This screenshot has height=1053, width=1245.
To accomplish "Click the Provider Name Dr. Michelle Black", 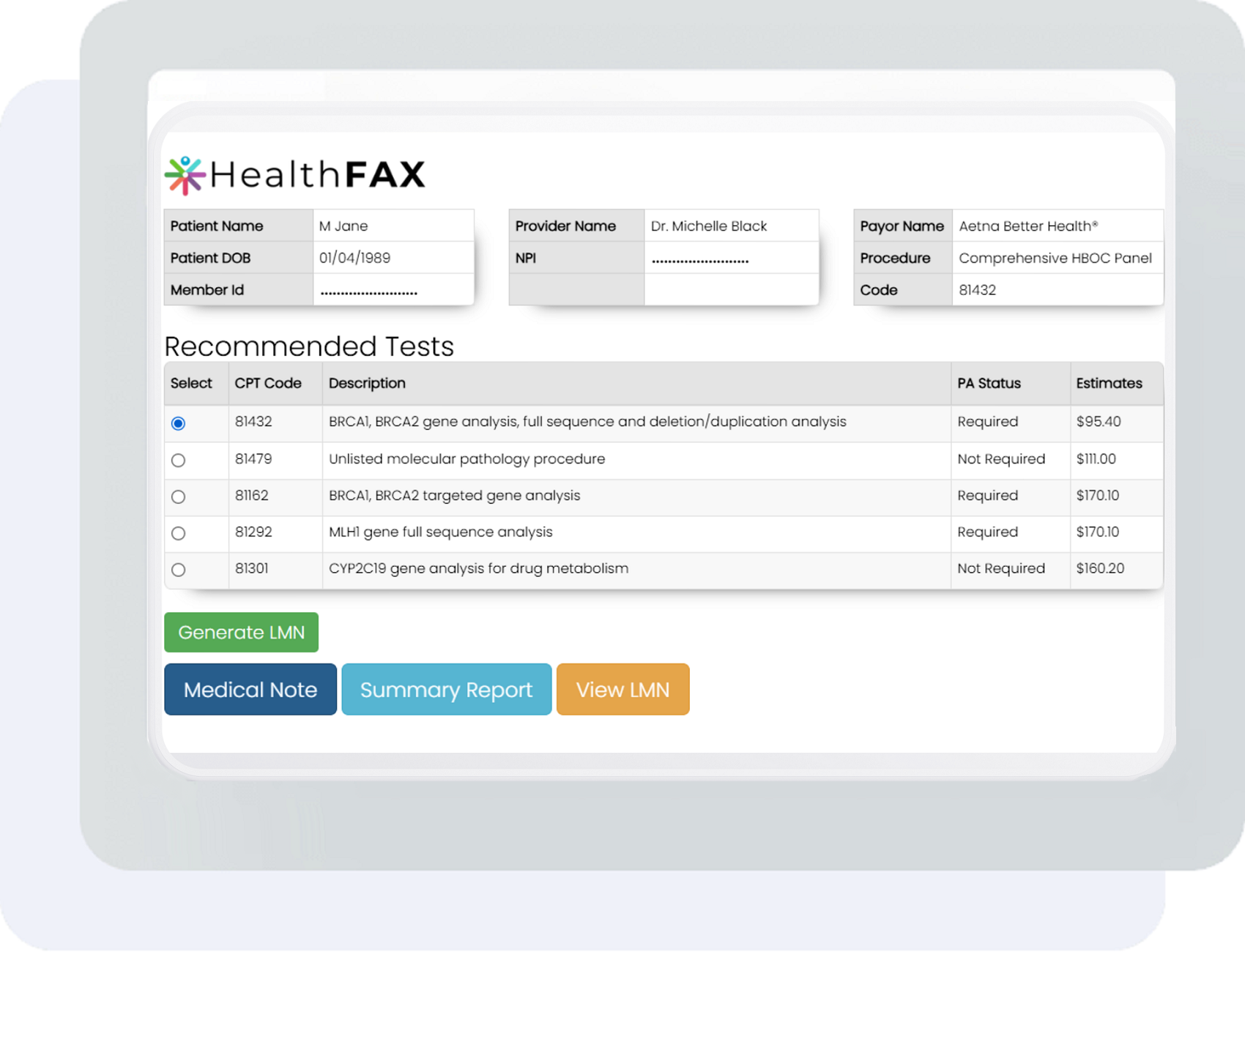I will click(x=708, y=226).
